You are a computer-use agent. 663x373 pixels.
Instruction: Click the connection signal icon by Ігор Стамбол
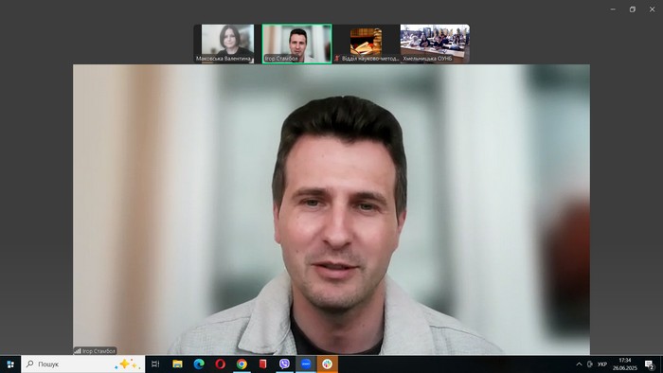pos(78,351)
